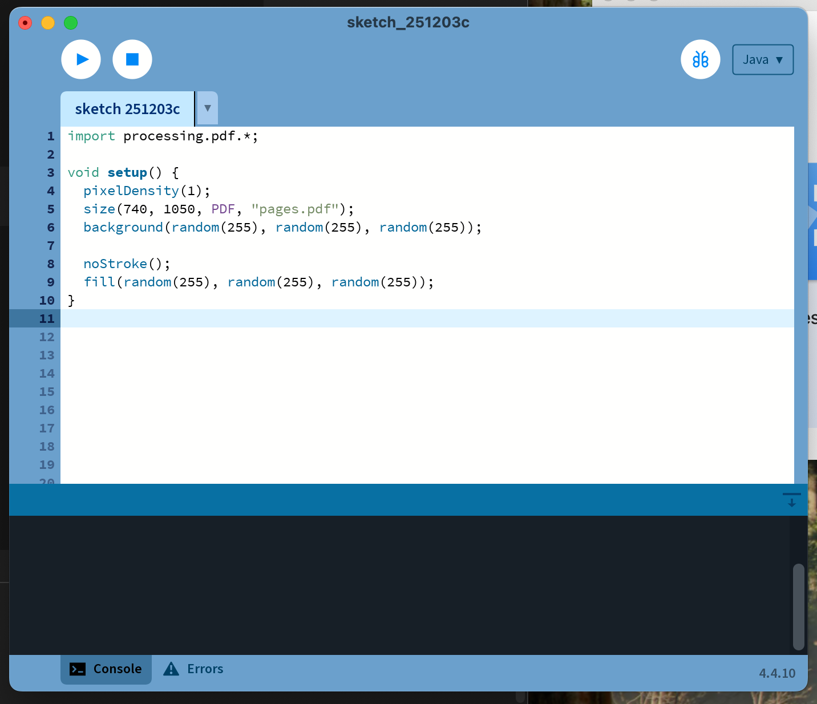The height and width of the screenshot is (704, 817).
Task: Click the console collapse arrow icon
Action: click(791, 500)
